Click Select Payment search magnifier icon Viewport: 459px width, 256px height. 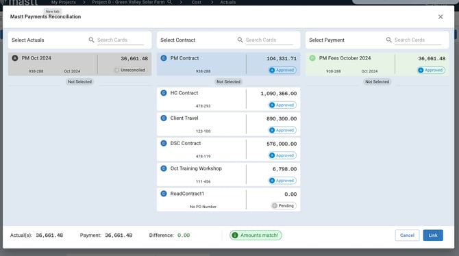388,40
